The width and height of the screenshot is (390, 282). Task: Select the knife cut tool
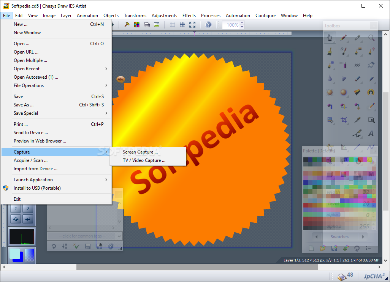pos(357,120)
